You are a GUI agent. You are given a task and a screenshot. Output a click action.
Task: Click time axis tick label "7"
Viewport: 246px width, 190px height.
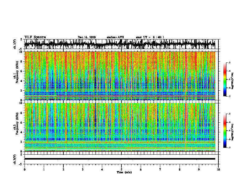160,170
